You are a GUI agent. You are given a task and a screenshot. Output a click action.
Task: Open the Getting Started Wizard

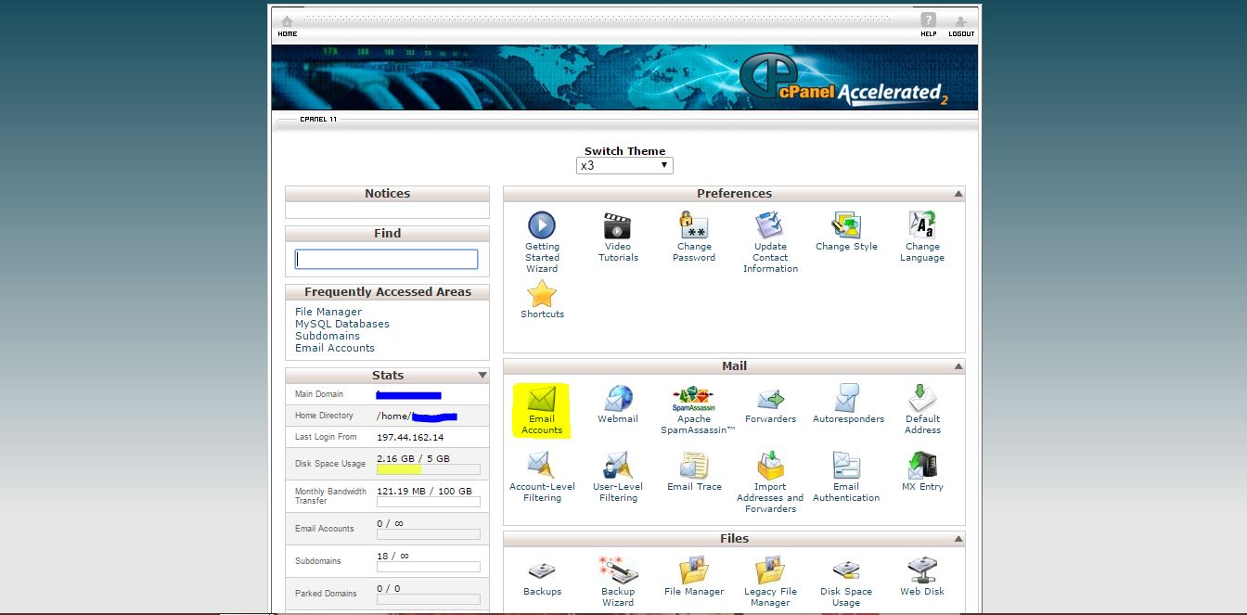click(542, 242)
